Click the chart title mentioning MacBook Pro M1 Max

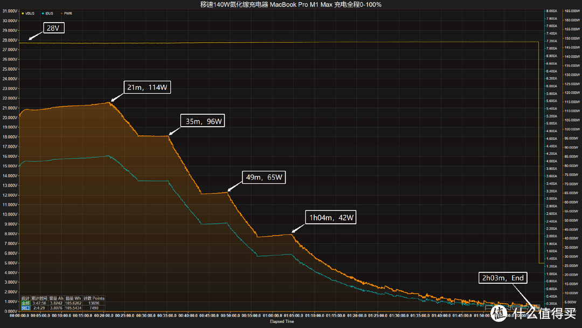coord(290,4)
